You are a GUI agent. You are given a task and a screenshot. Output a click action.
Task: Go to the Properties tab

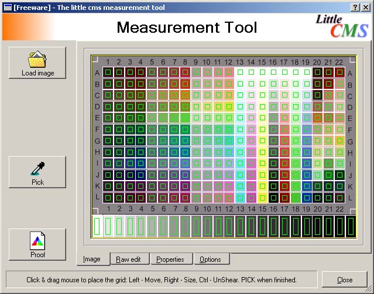[x=170, y=259]
